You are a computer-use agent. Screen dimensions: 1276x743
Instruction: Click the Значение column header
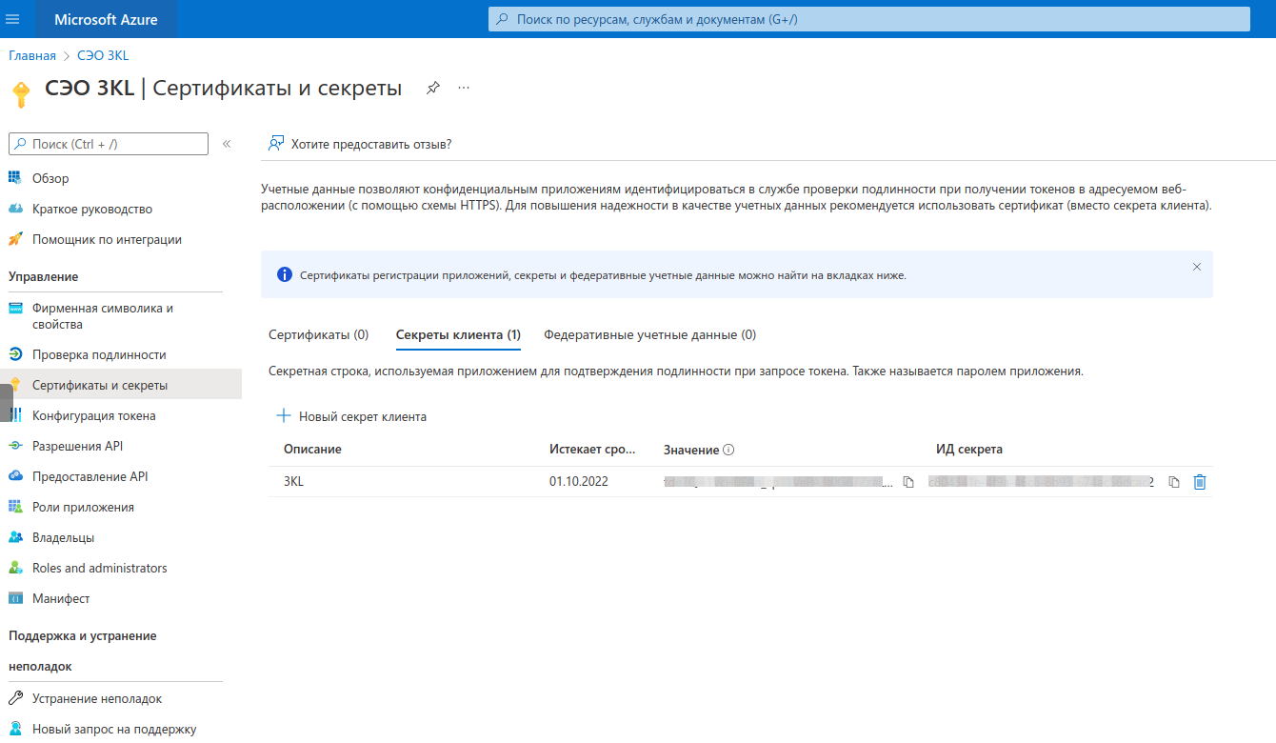(691, 450)
